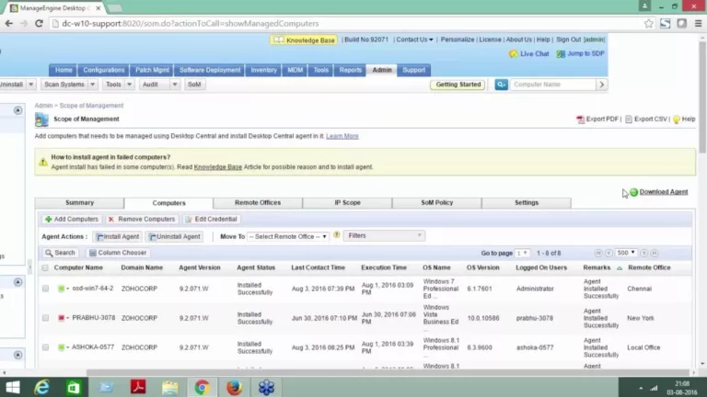The image size is (707, 397).
Task: Click the green Download Agent icon
Action: click(x=633, y=192)
